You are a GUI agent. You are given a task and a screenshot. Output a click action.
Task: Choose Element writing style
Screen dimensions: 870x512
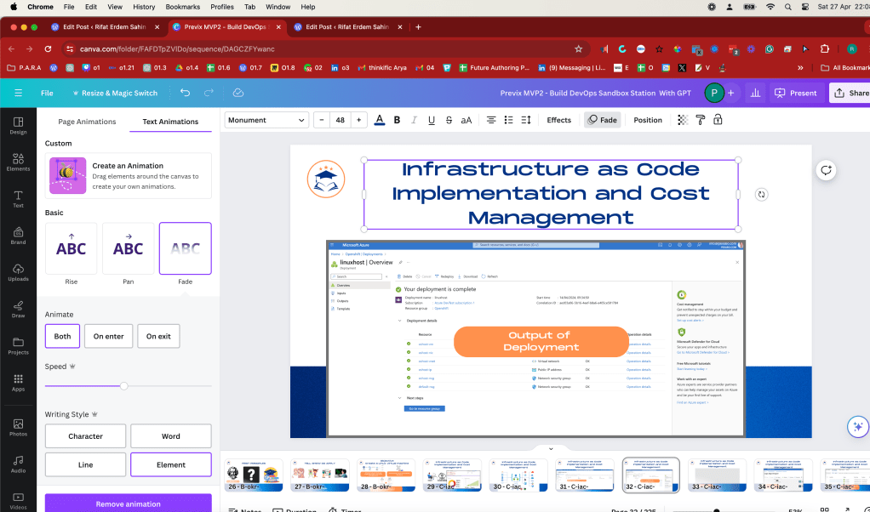(x=171, y=465)
